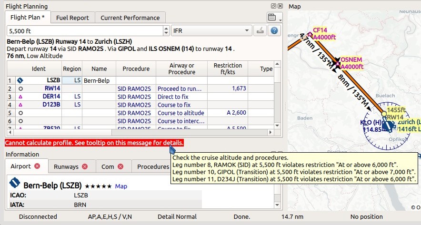Viewport: 421px width, 225px height.
Task: Click the 1,673 restriction cell
Action: (x=228, y=88)
